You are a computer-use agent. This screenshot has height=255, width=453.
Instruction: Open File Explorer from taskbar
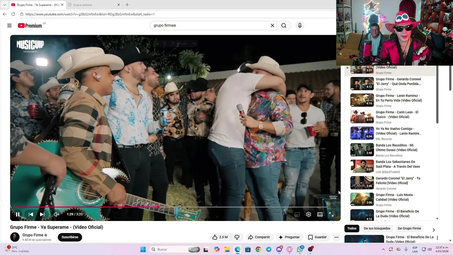227,249
